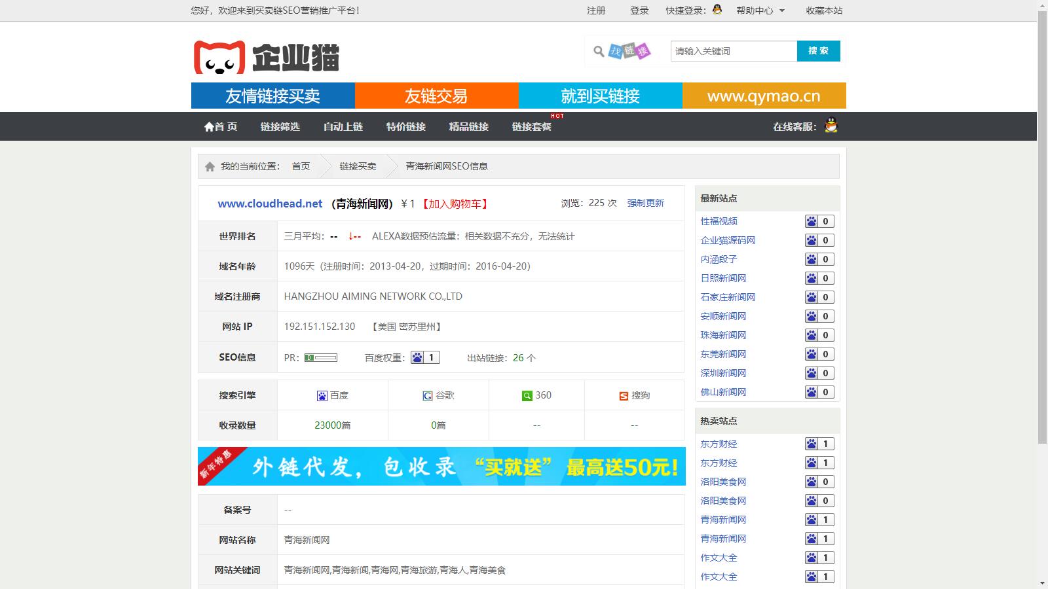This screenshot has width=1048, height=589.
Task: Open the 外链代发 promotional banner
Action: coord(441,467)
